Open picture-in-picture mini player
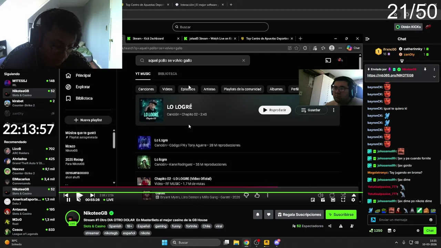Image resolution: width=441 pixels, height=248 pixels. point(313,200)
